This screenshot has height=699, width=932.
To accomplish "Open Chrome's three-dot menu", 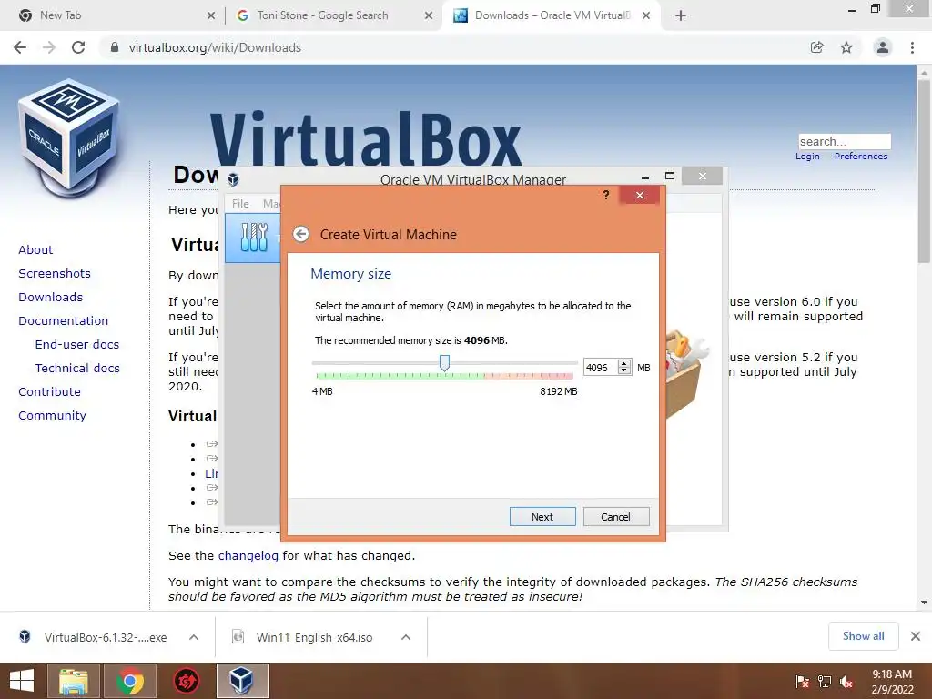I will (x=912, y=47).
